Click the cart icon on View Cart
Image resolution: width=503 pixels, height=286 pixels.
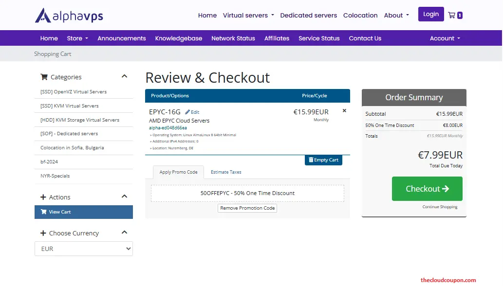(44, 212)
